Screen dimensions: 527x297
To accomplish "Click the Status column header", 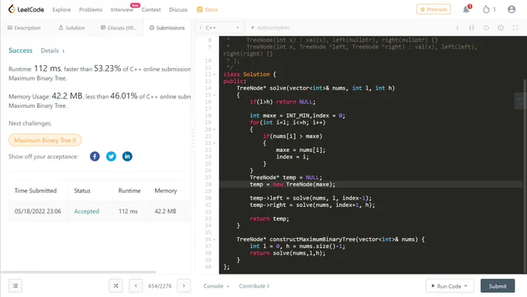I will [x=82, y=191].
